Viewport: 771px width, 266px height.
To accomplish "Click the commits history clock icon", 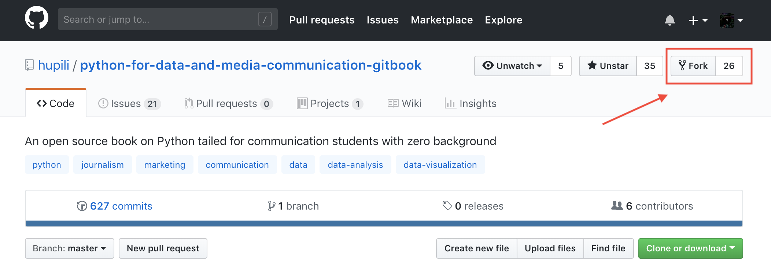I will pyautogui.click(x=82, y=206).
